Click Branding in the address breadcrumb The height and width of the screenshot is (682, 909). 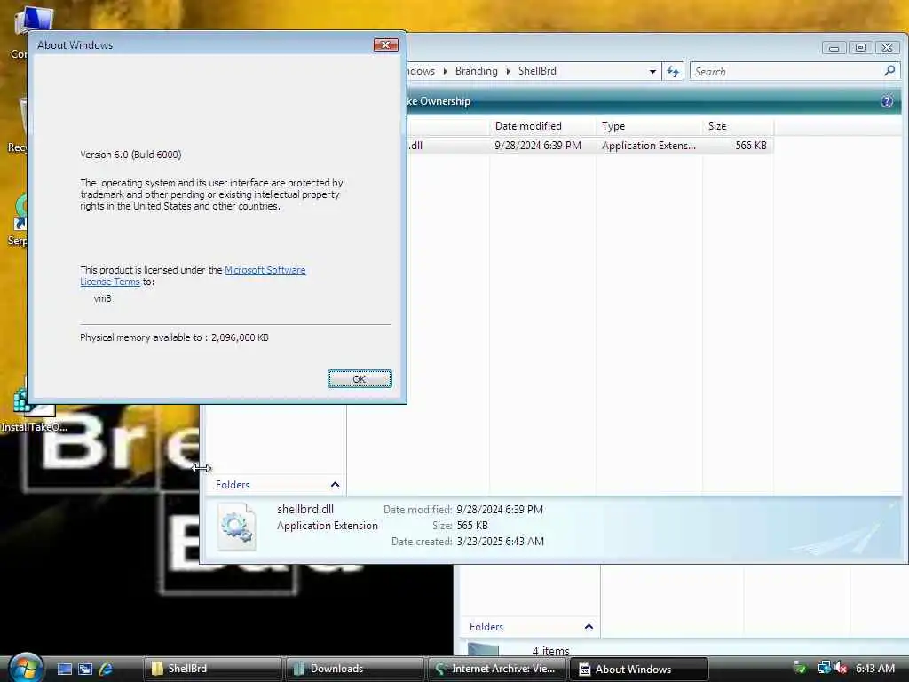point(476,71)
